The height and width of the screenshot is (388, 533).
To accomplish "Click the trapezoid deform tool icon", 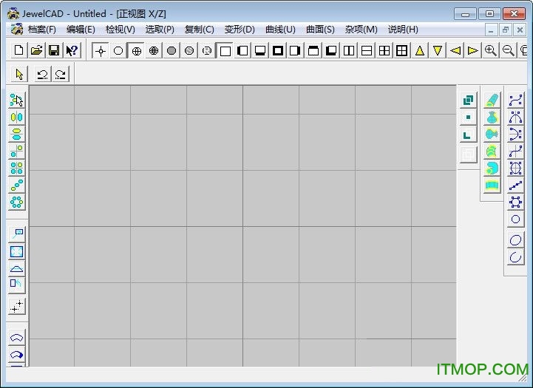I will [x=17, y=269].
